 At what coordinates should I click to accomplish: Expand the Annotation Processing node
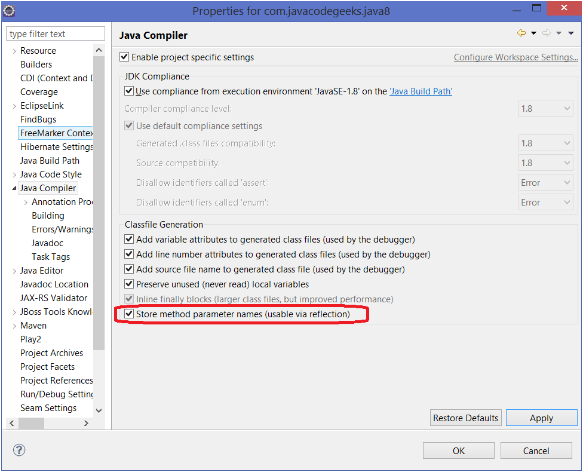coord(26,203)
